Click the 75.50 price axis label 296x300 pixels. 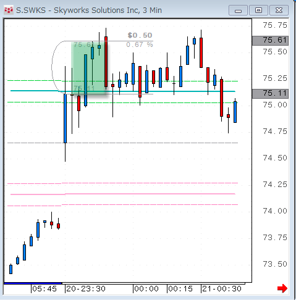[275, 52]
